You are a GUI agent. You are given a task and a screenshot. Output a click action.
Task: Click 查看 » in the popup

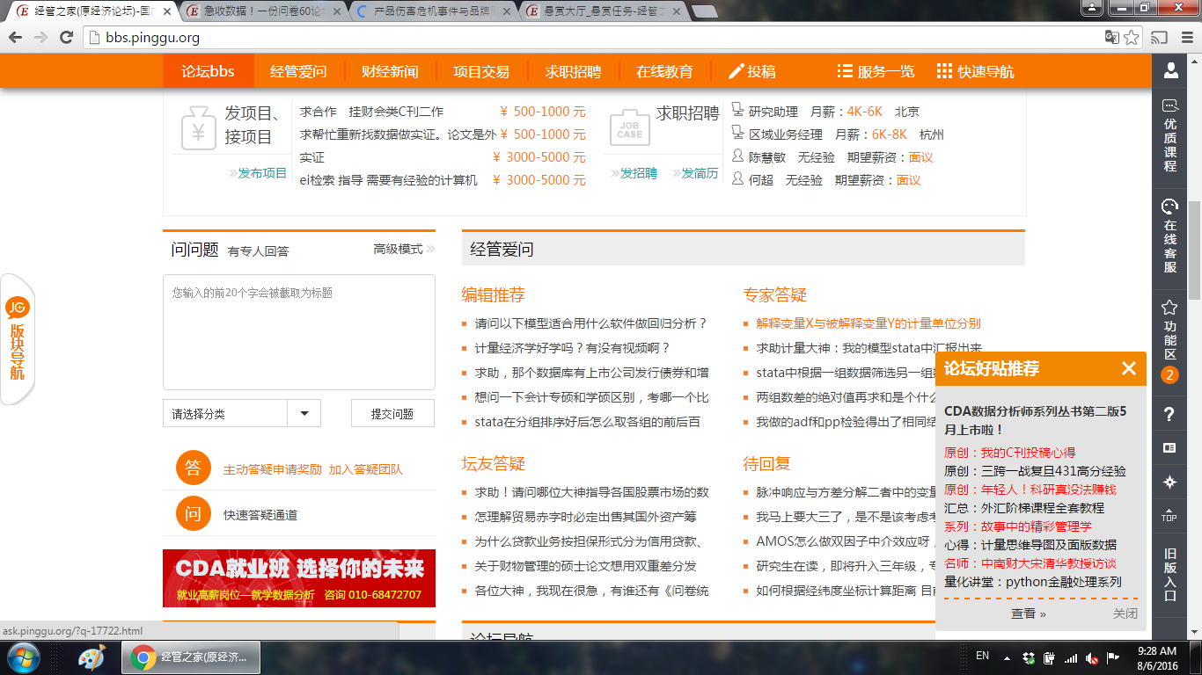pos(1029,613)
